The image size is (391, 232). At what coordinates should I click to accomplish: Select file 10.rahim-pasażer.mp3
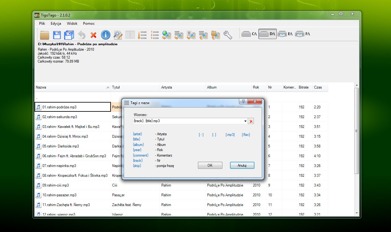73,195
